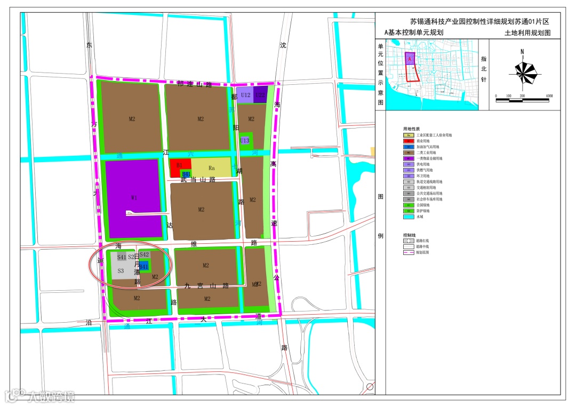Select the brown 二类工业用地 legend swatch

coord(409,153)
